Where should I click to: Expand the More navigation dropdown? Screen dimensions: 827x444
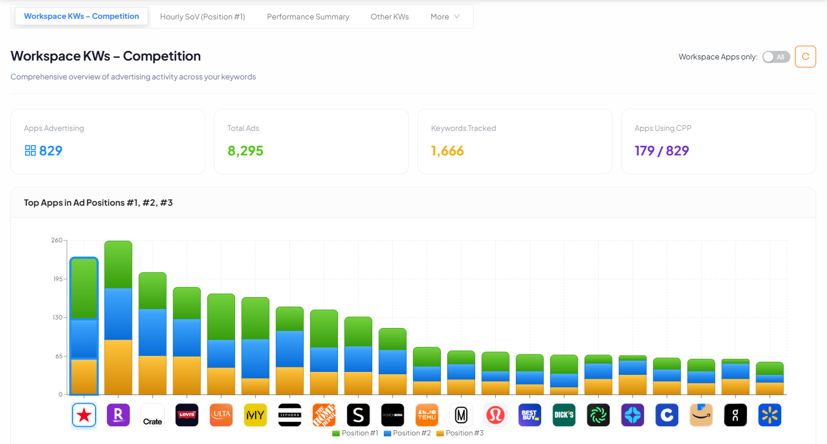(x=444, y=17)
